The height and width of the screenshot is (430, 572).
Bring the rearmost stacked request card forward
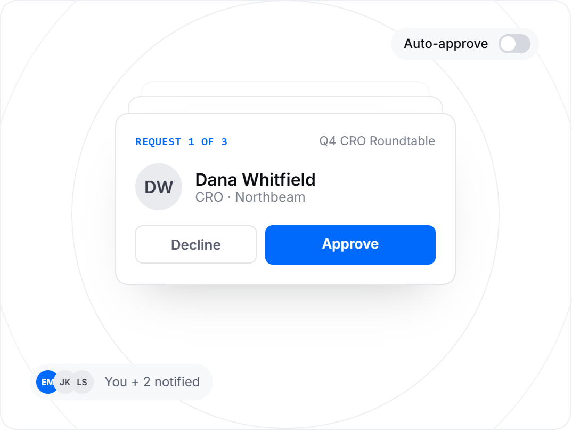285,89
